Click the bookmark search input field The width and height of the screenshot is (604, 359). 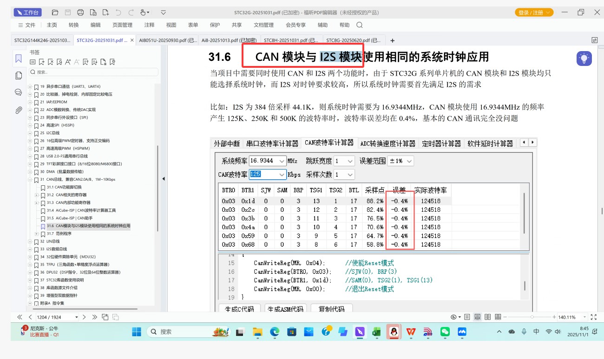tap(93, 72)
